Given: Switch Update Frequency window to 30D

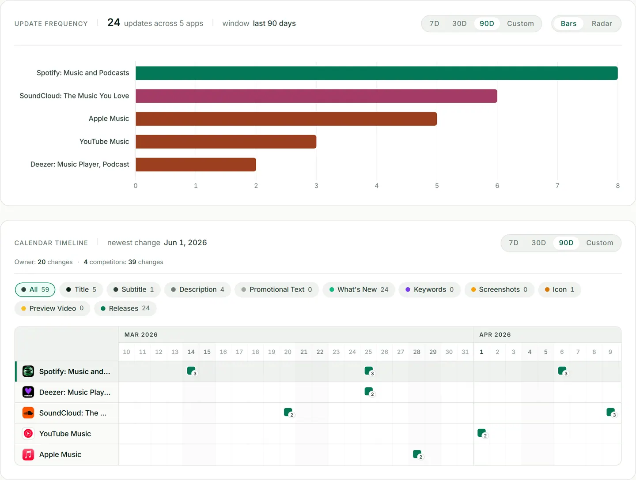Looking at the screenshot, I should click(459, 24).
